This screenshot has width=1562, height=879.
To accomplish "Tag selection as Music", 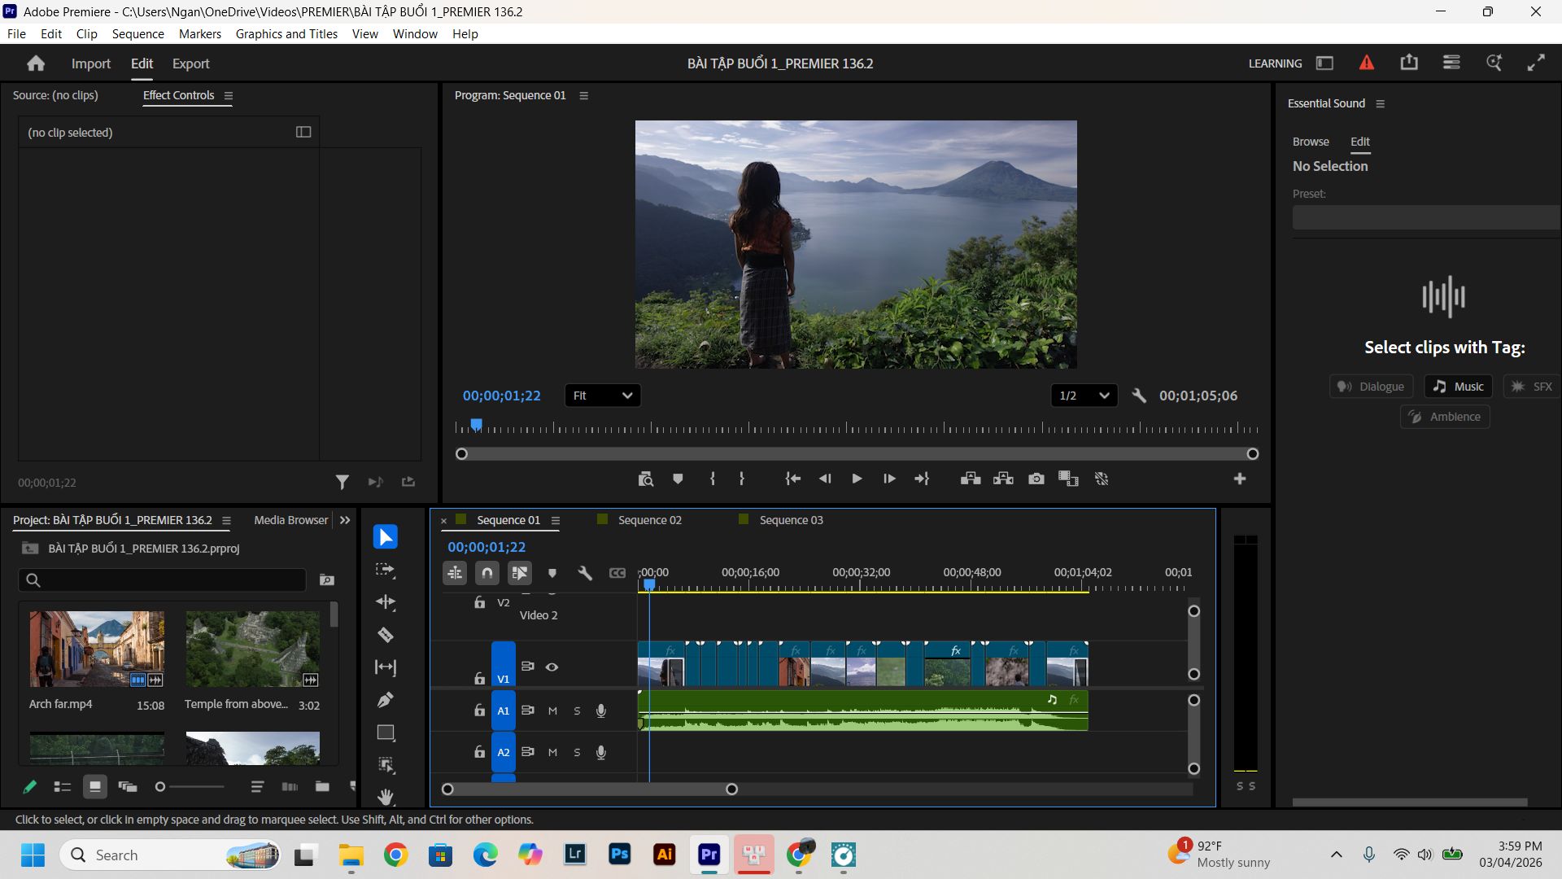I will [1458, 386].
